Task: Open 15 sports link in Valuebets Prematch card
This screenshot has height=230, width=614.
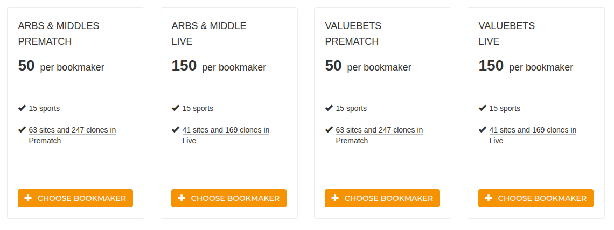Action: click(x=351, y=108)
